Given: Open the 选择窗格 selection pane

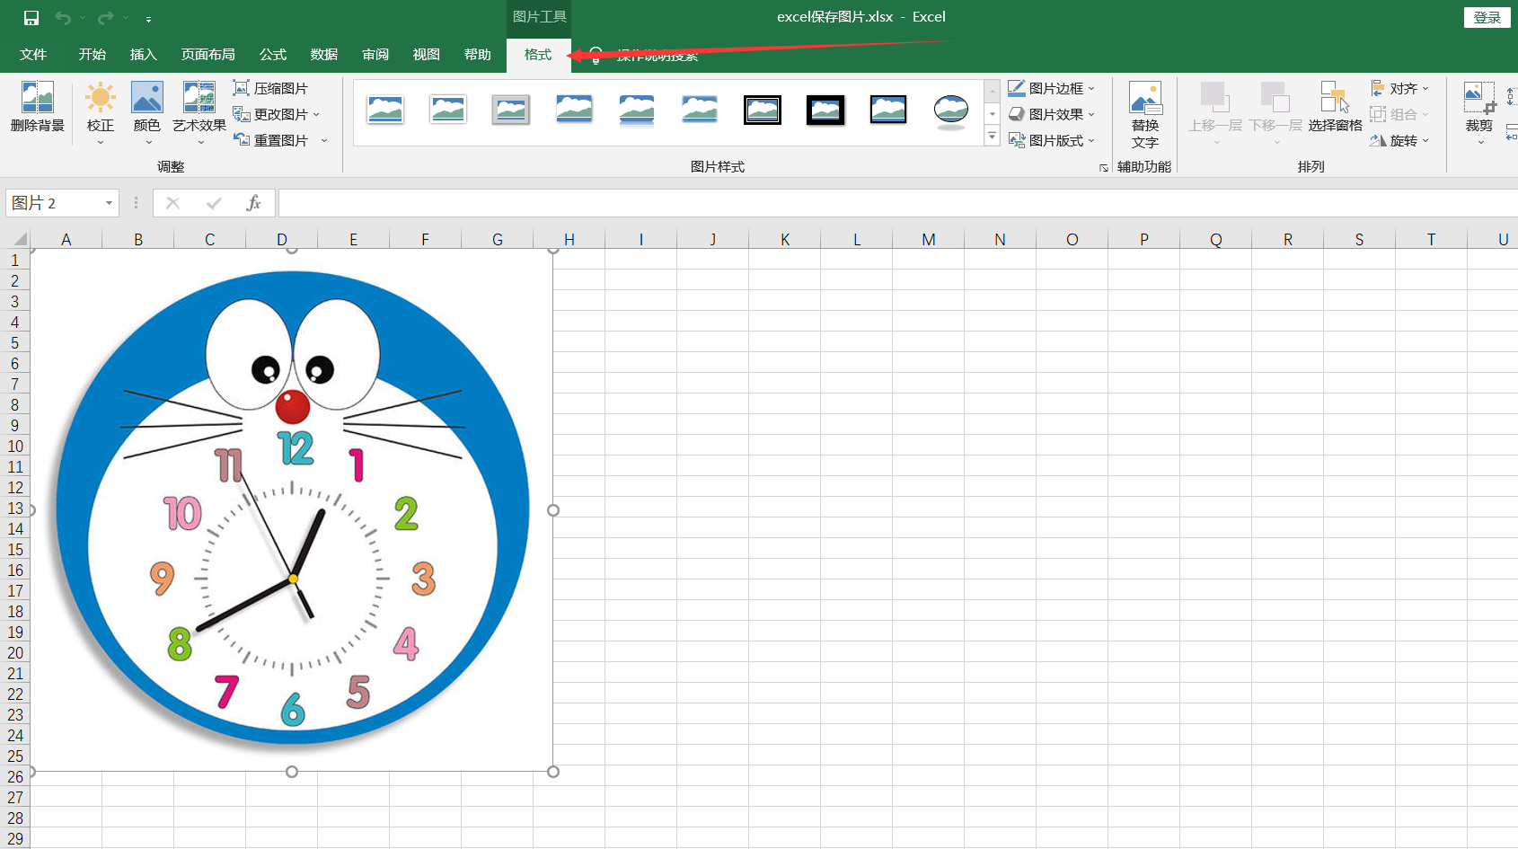Looking at the screenshot, I should point(1335,108).
